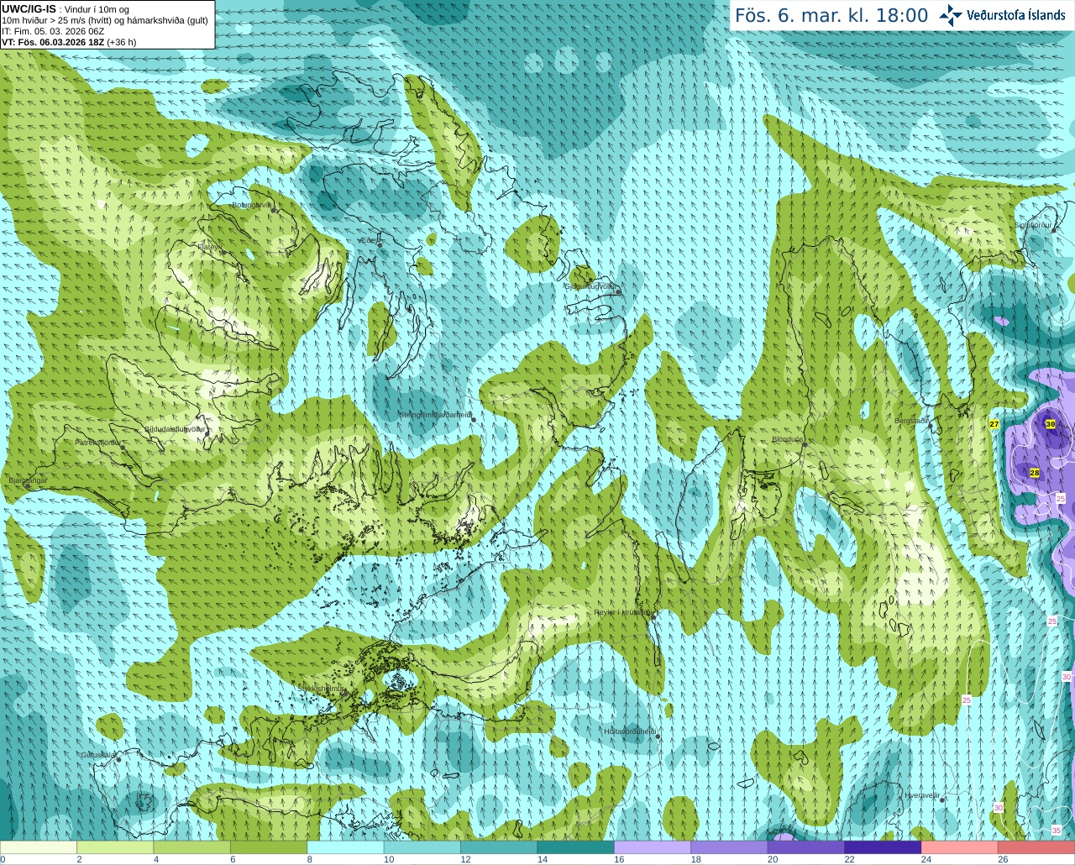Click the Patreksfjörður station label
The height and width of the screenshot is (865, 1075).
(98, 443)
